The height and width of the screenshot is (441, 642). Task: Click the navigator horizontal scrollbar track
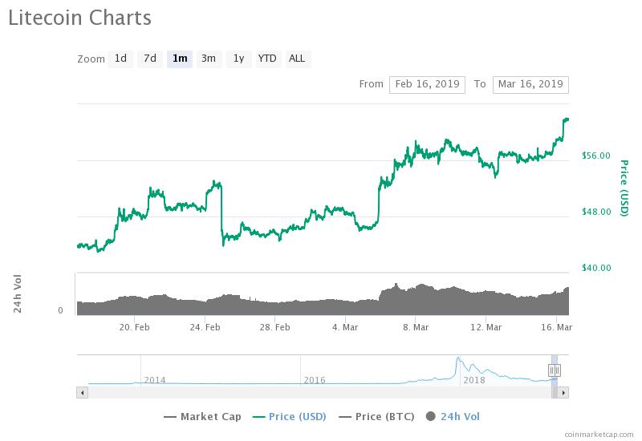point(321,392)
